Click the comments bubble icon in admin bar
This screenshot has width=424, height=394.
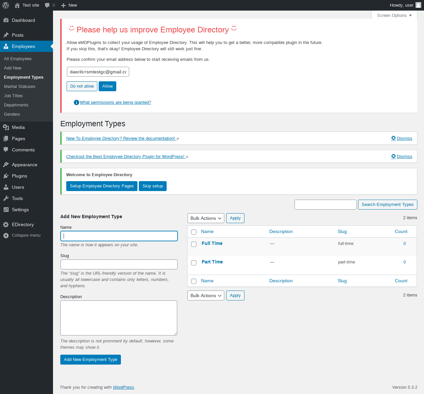[x=47, y=5]
